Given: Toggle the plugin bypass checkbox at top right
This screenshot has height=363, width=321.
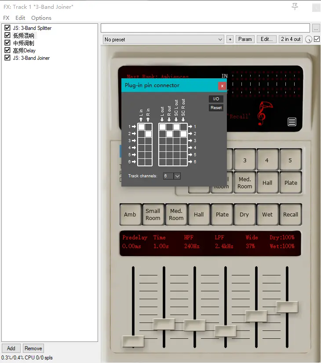Looking at the screenshot, I should [x=317, y=39].
